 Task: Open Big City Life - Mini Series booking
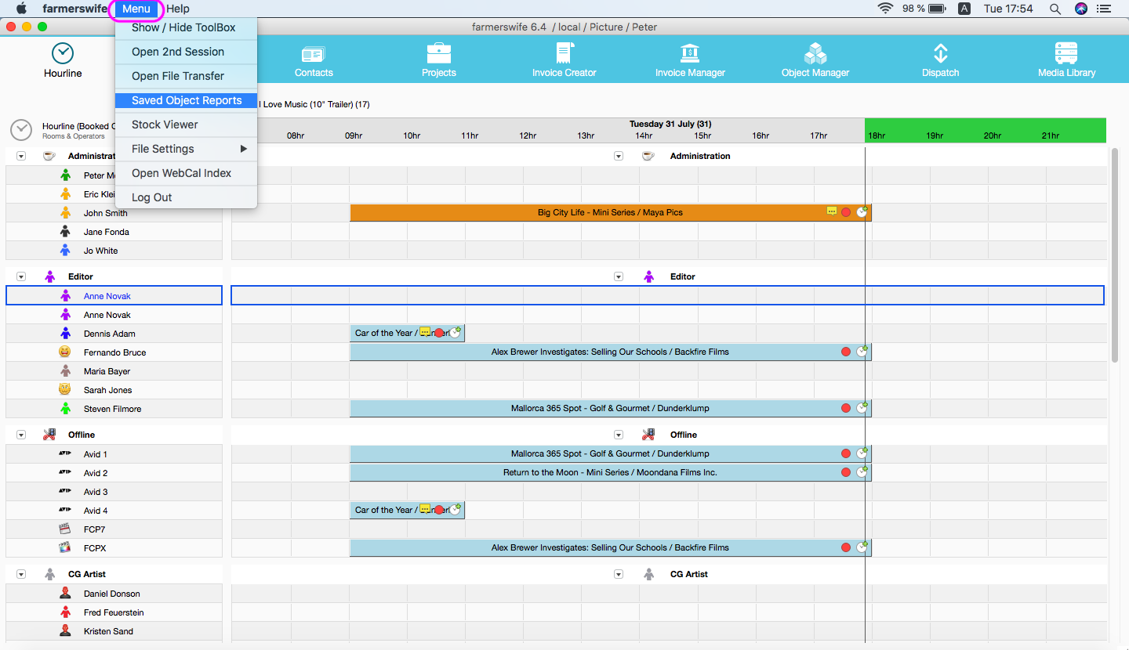click(x=610, y=213)
